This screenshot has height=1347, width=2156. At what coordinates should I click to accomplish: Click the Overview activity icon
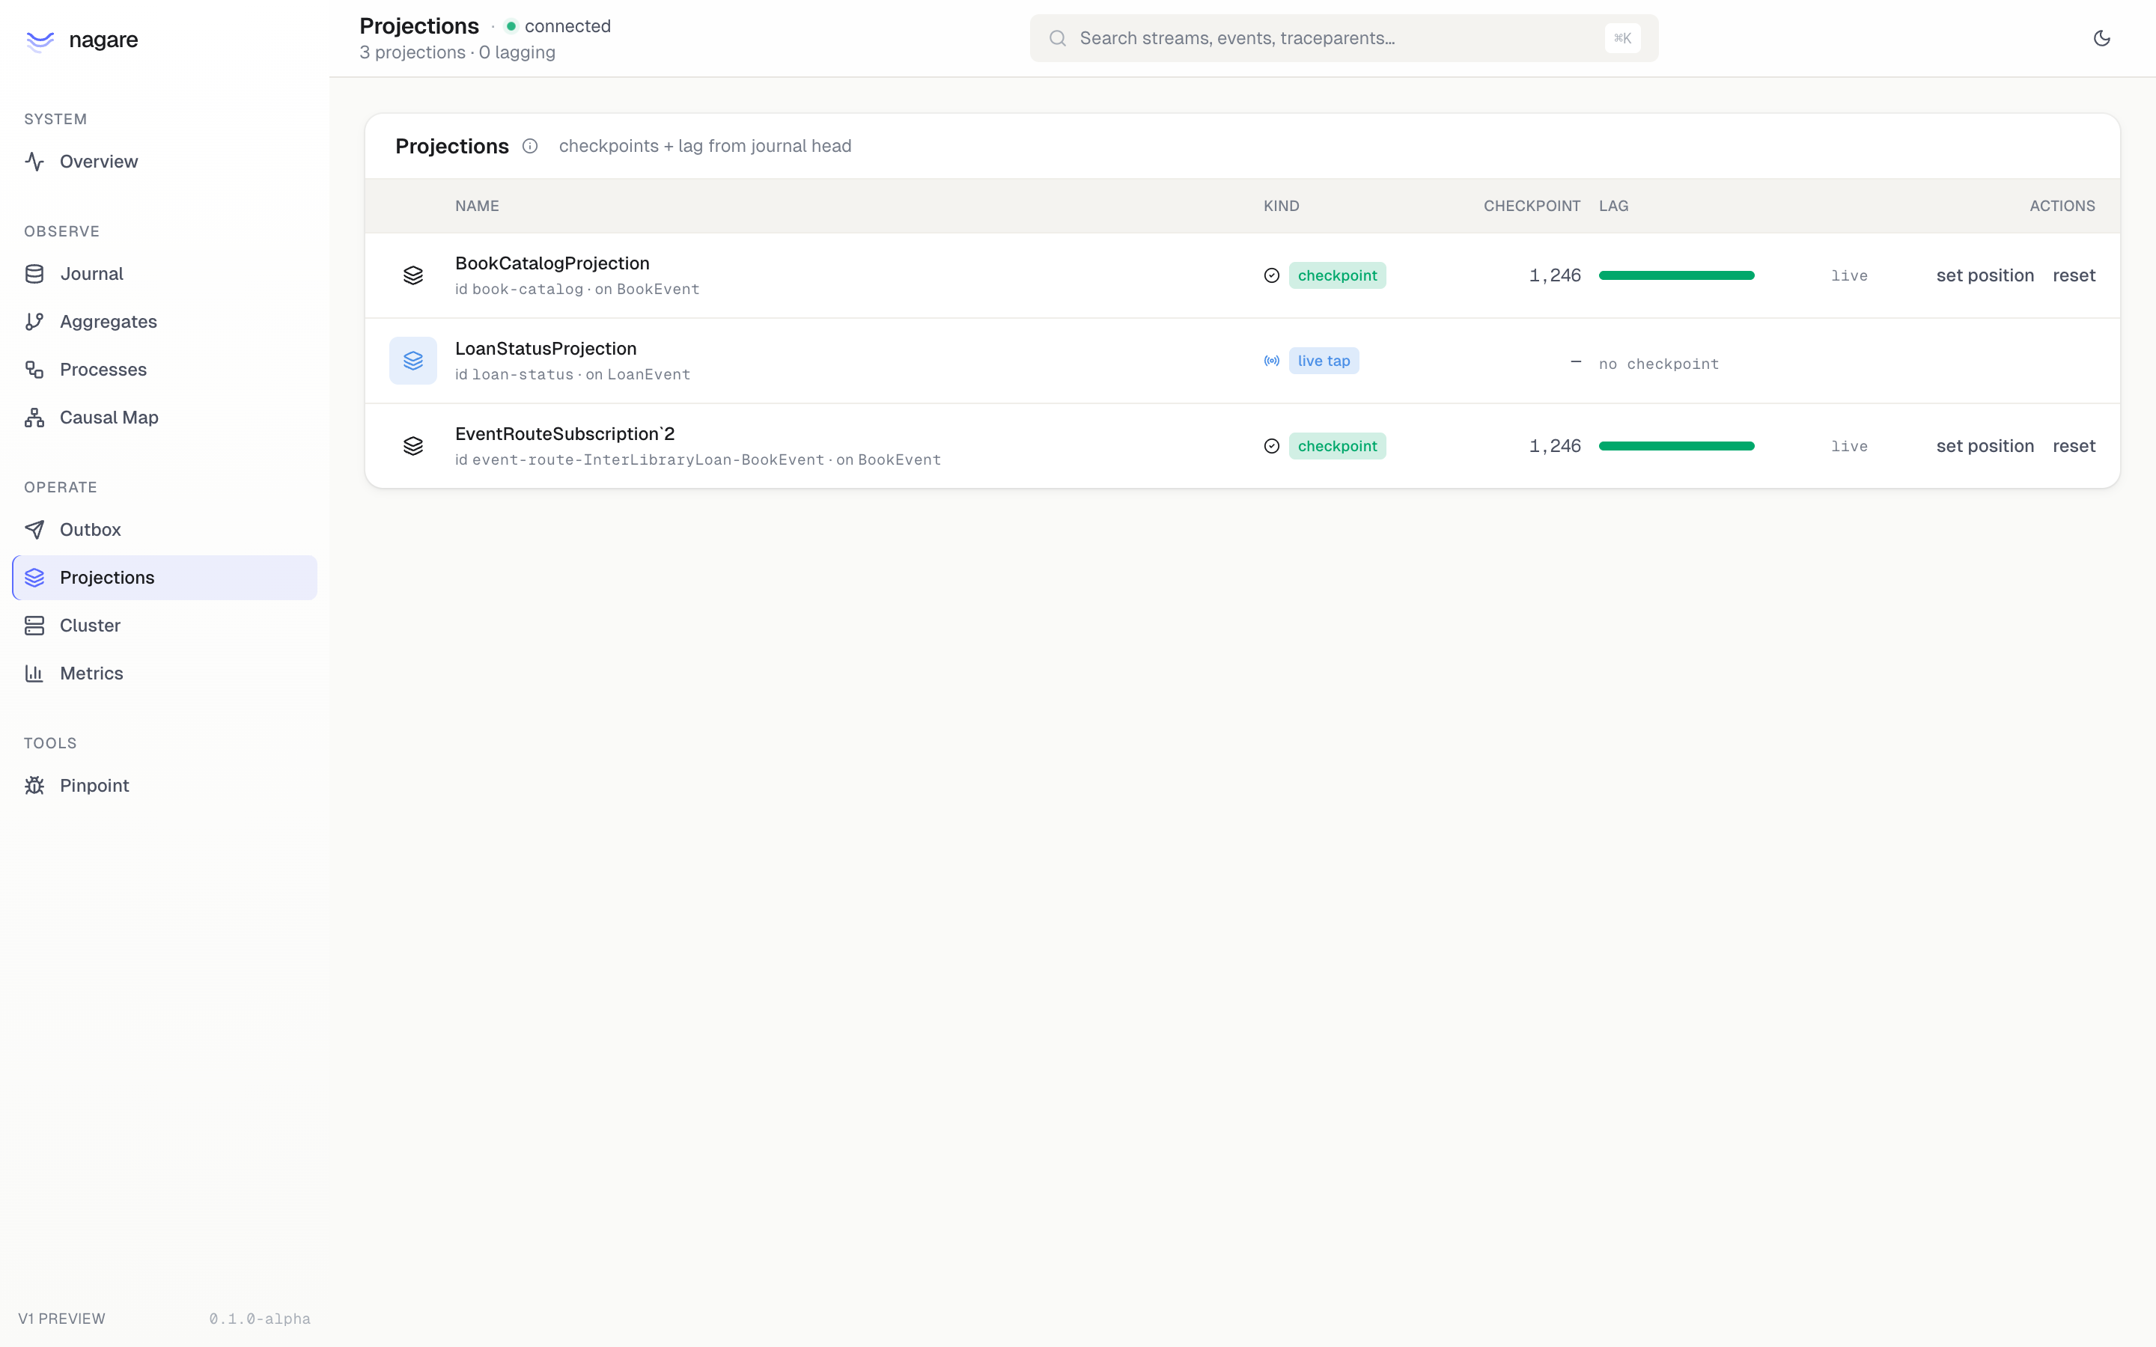point(34,161)
